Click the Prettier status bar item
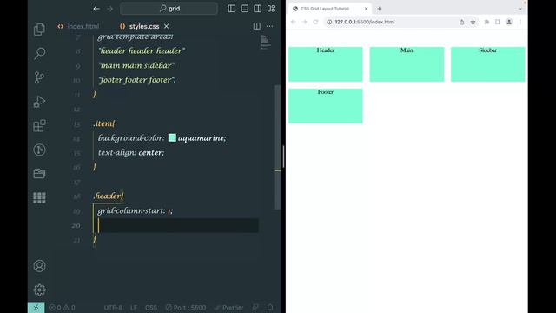556x313 pixels. [x=229, y=307]
